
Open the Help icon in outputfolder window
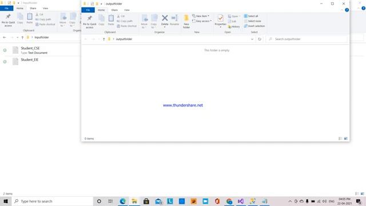[347, 10]
